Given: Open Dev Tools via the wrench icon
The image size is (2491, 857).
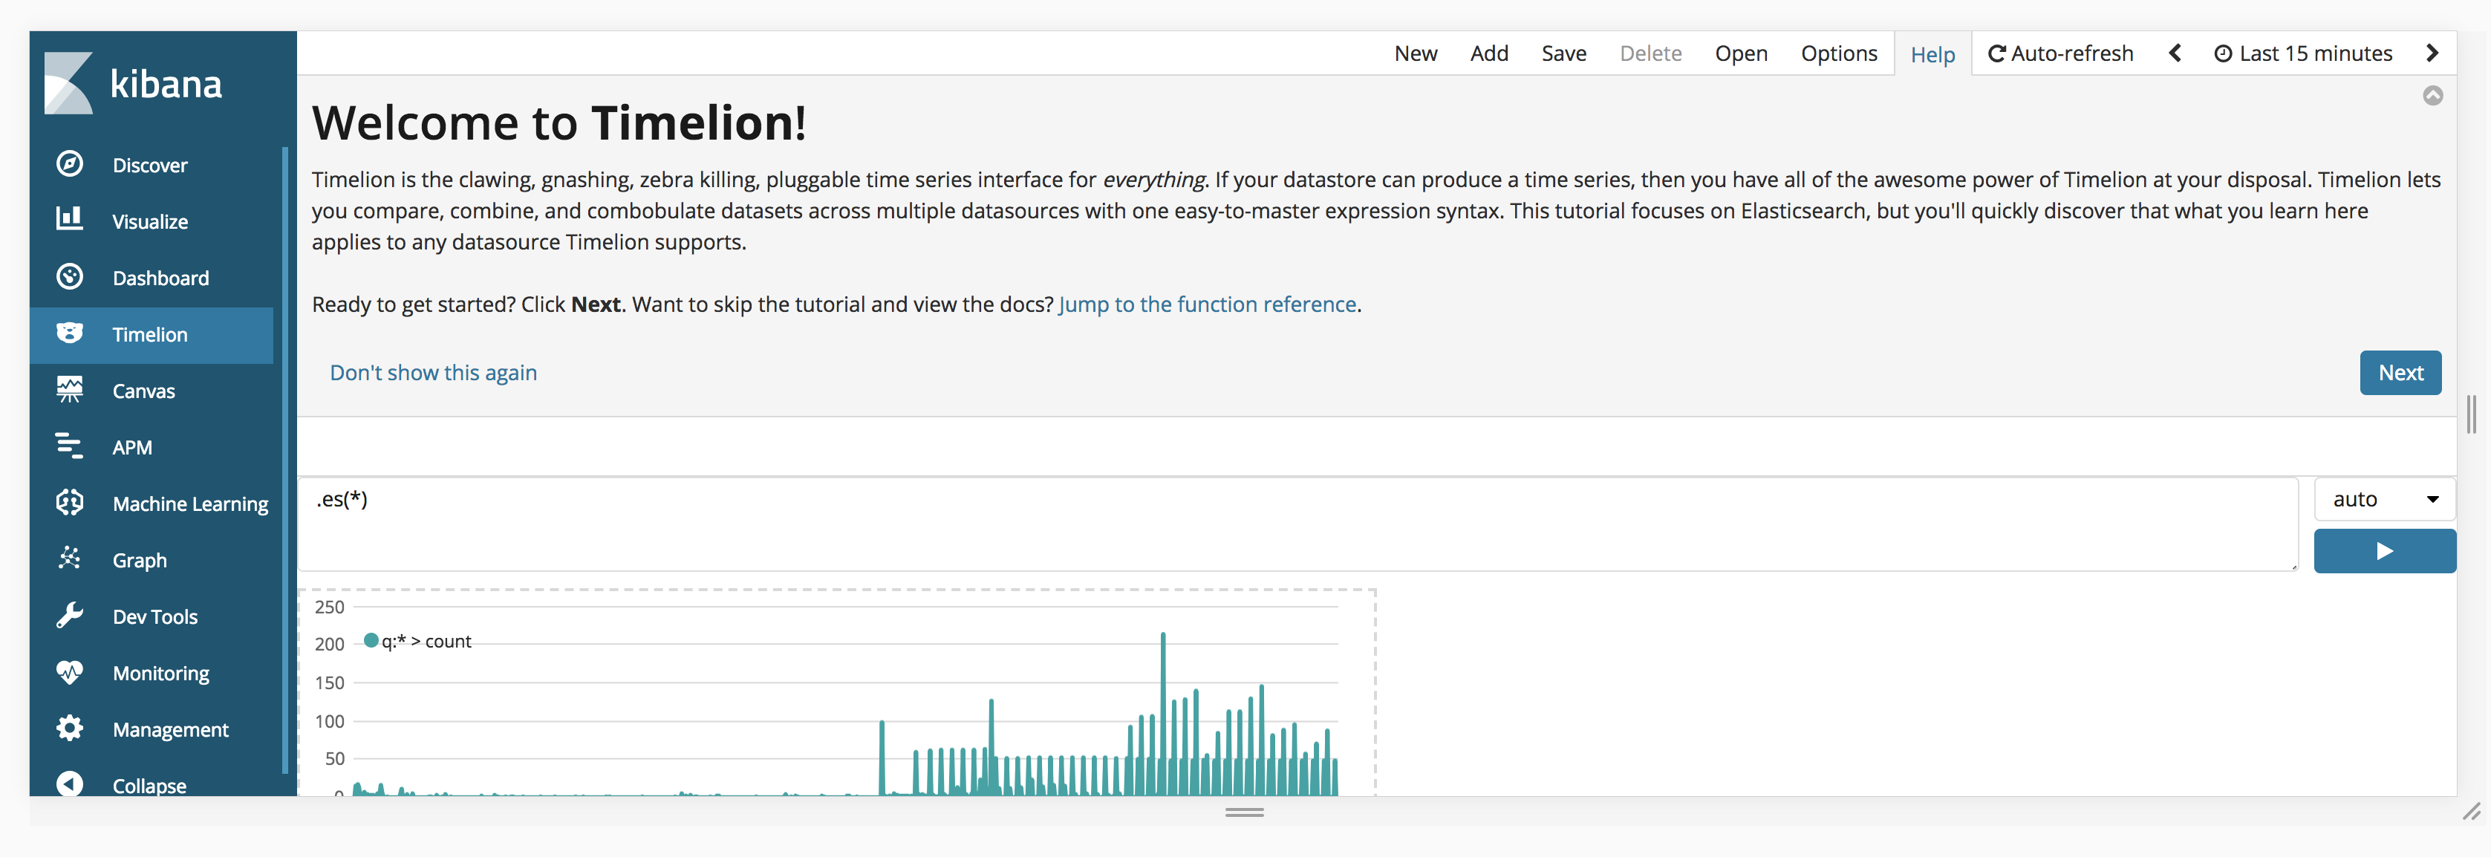Looking at the screenshot, I should [68, 615].
